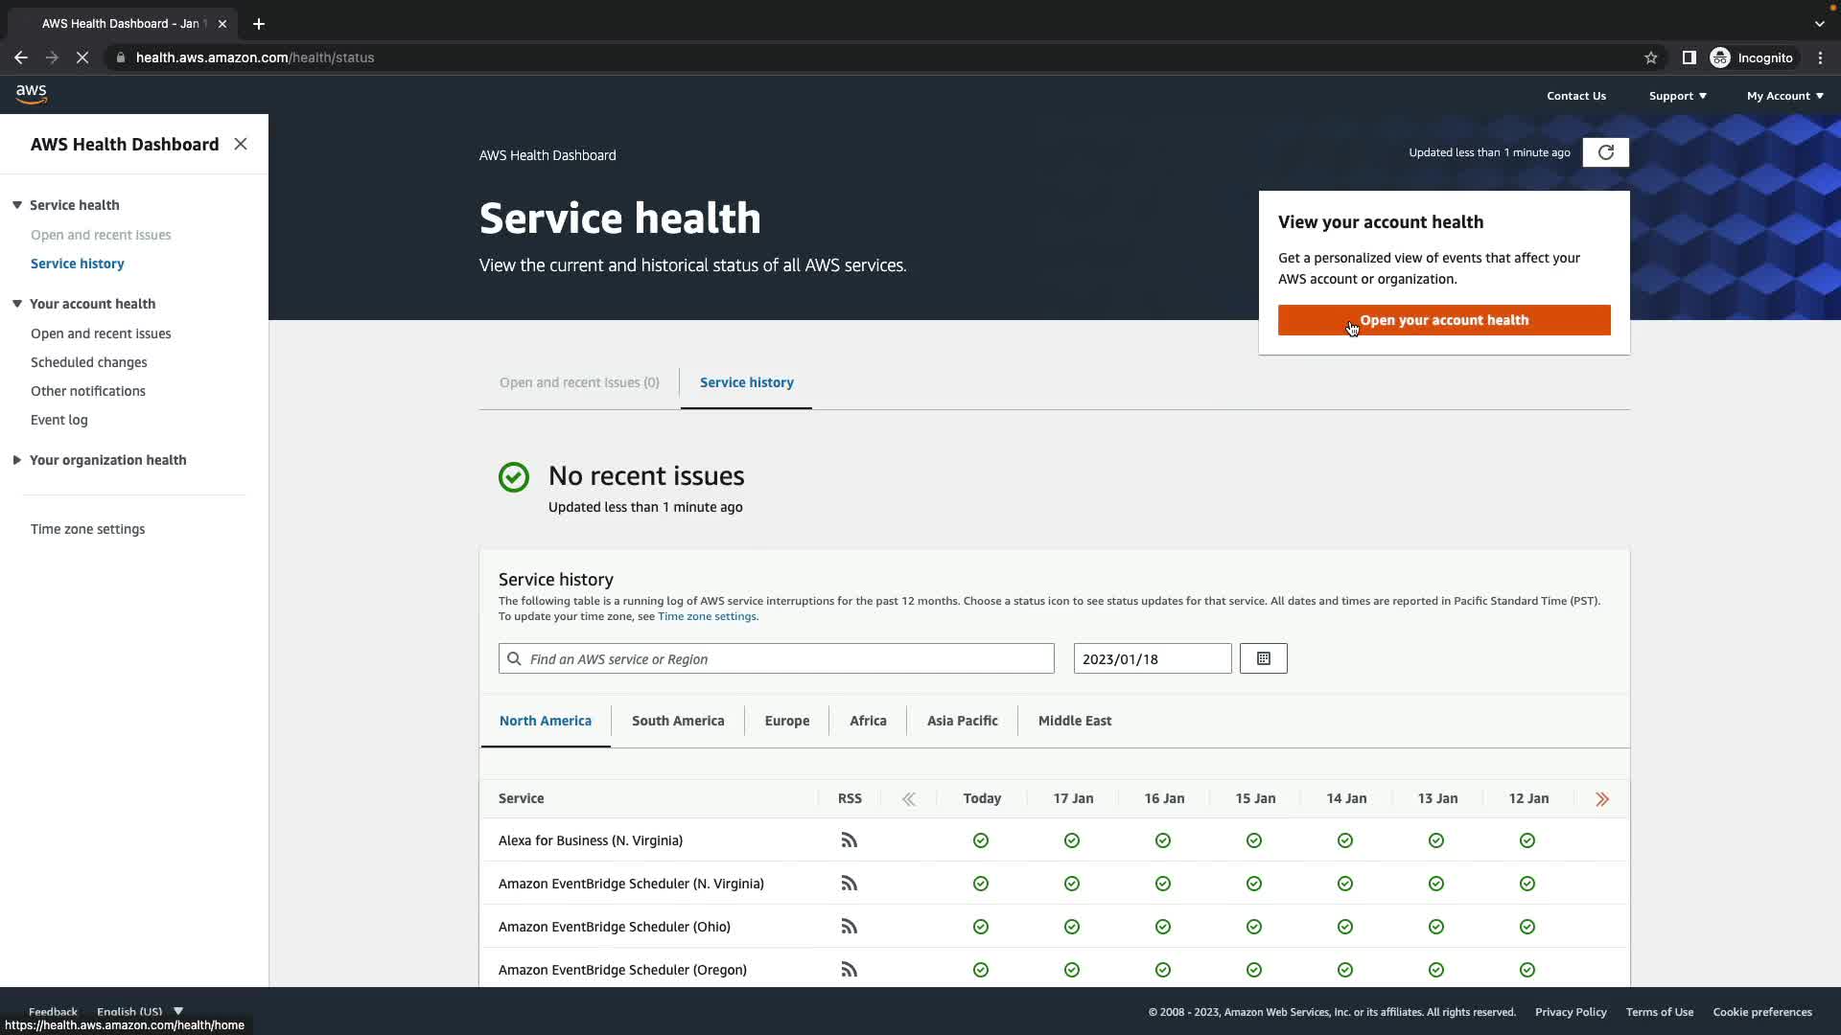Click RSS icon for EventBridge Scheduler (Ohio)

pos(849,927)
